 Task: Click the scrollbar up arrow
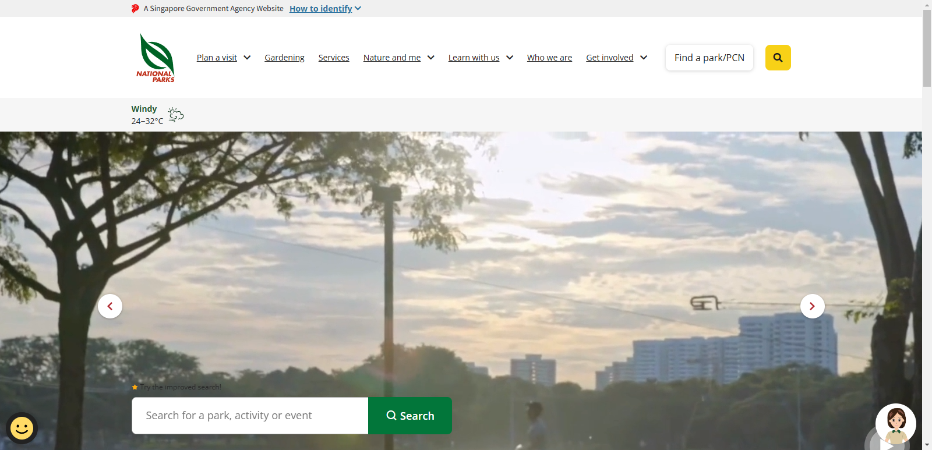(927, 5)
